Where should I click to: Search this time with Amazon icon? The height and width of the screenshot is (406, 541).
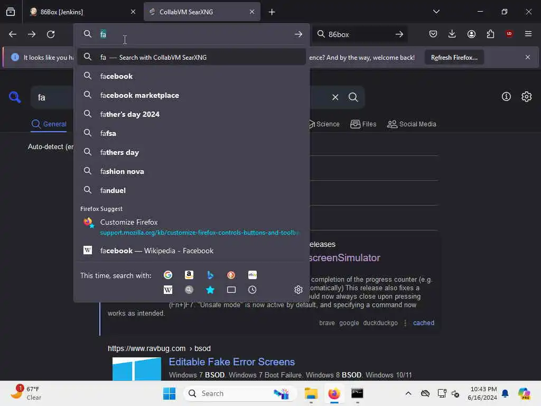[189, 275]
